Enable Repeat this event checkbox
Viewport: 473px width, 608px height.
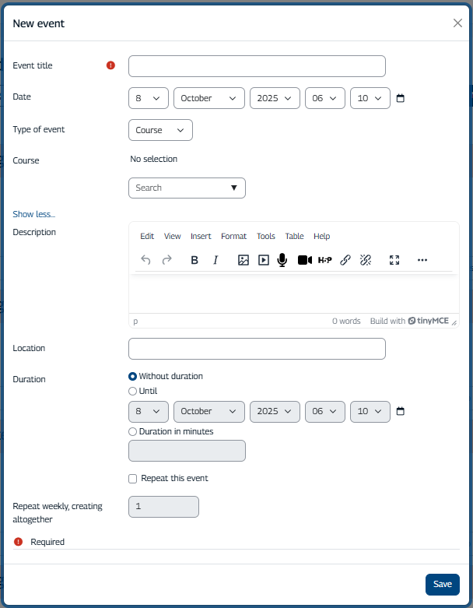coord(133,479)
